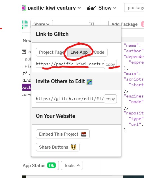
Task: Open the pacific-kiwi-century project dropdown
Action: coord(79,8)
